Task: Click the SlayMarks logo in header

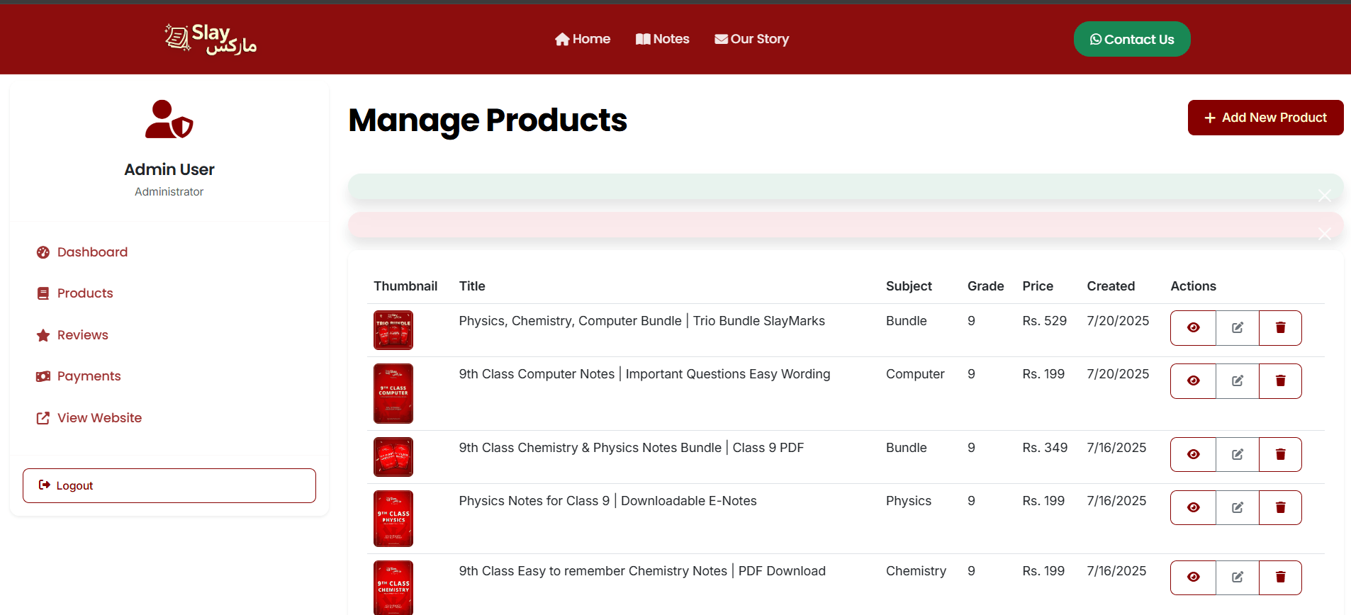Action: [211, 39]
